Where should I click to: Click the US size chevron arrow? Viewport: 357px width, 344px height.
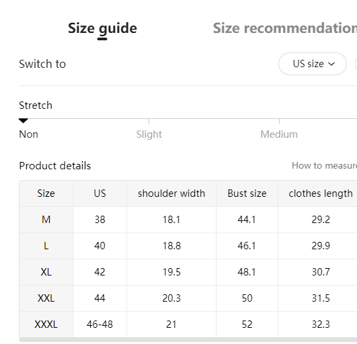tap(331, 64)
